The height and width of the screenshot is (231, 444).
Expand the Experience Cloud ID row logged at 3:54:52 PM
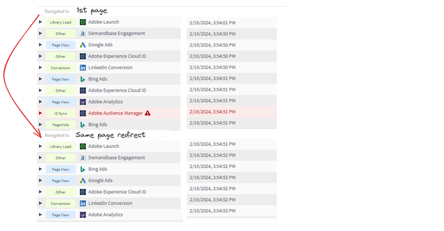(40, 192)
